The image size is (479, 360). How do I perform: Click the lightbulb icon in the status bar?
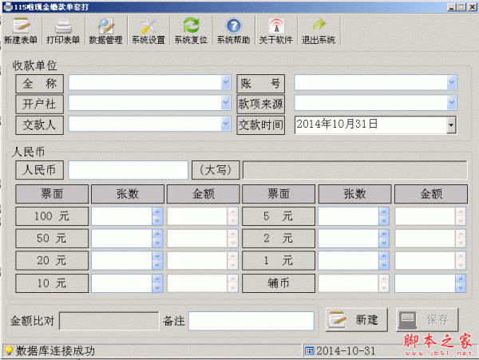click(x=9, y=350)
